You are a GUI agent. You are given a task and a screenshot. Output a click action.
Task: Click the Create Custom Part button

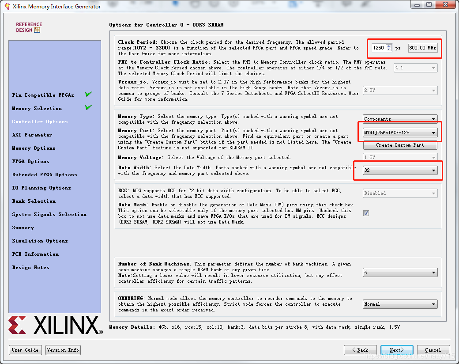click(x=400, y=145)
